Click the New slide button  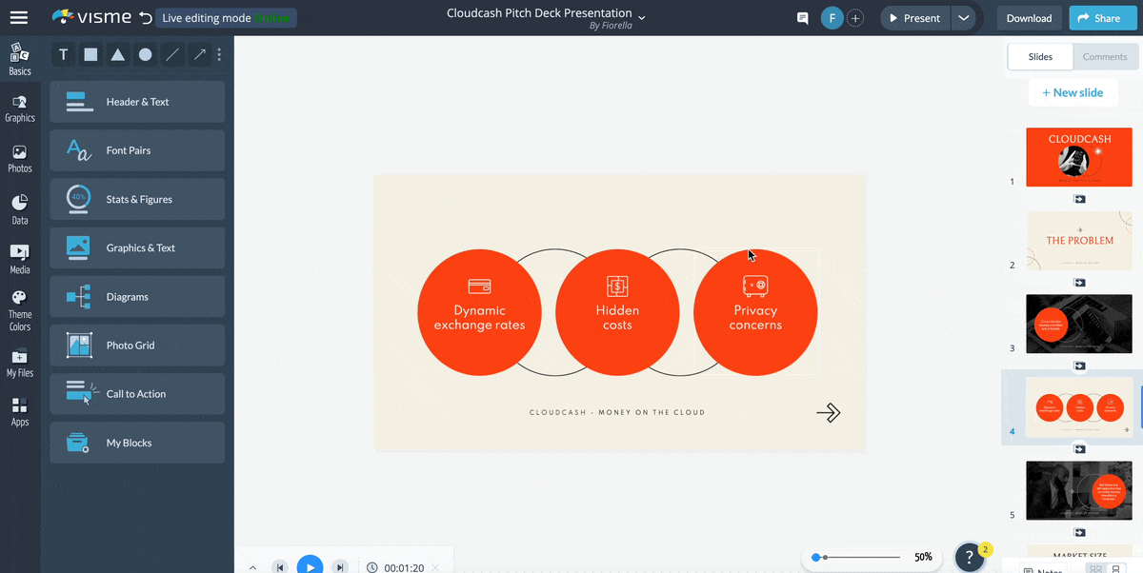point(1073,92)
